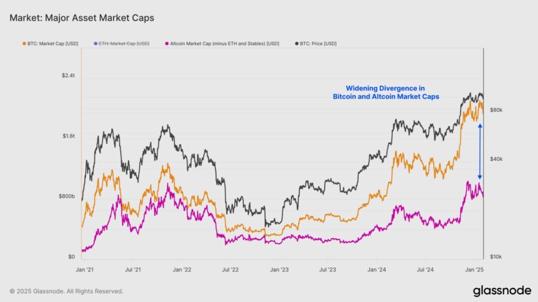Click the $800b left axis label
Screen dimensions: 538x302
pos(67,196)
